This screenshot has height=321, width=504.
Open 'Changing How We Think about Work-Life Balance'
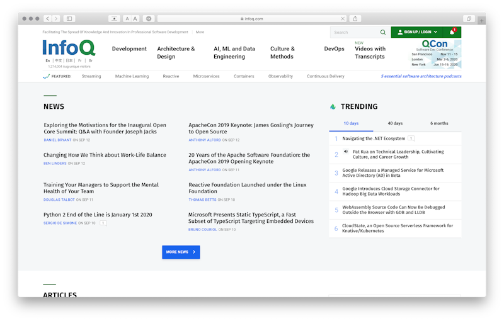pos(105,155)
